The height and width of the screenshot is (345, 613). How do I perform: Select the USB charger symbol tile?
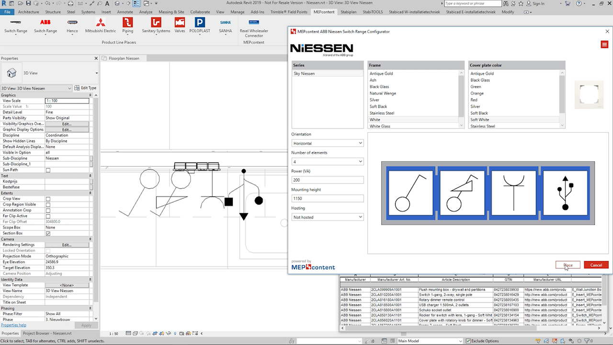[x=565, y=193]
